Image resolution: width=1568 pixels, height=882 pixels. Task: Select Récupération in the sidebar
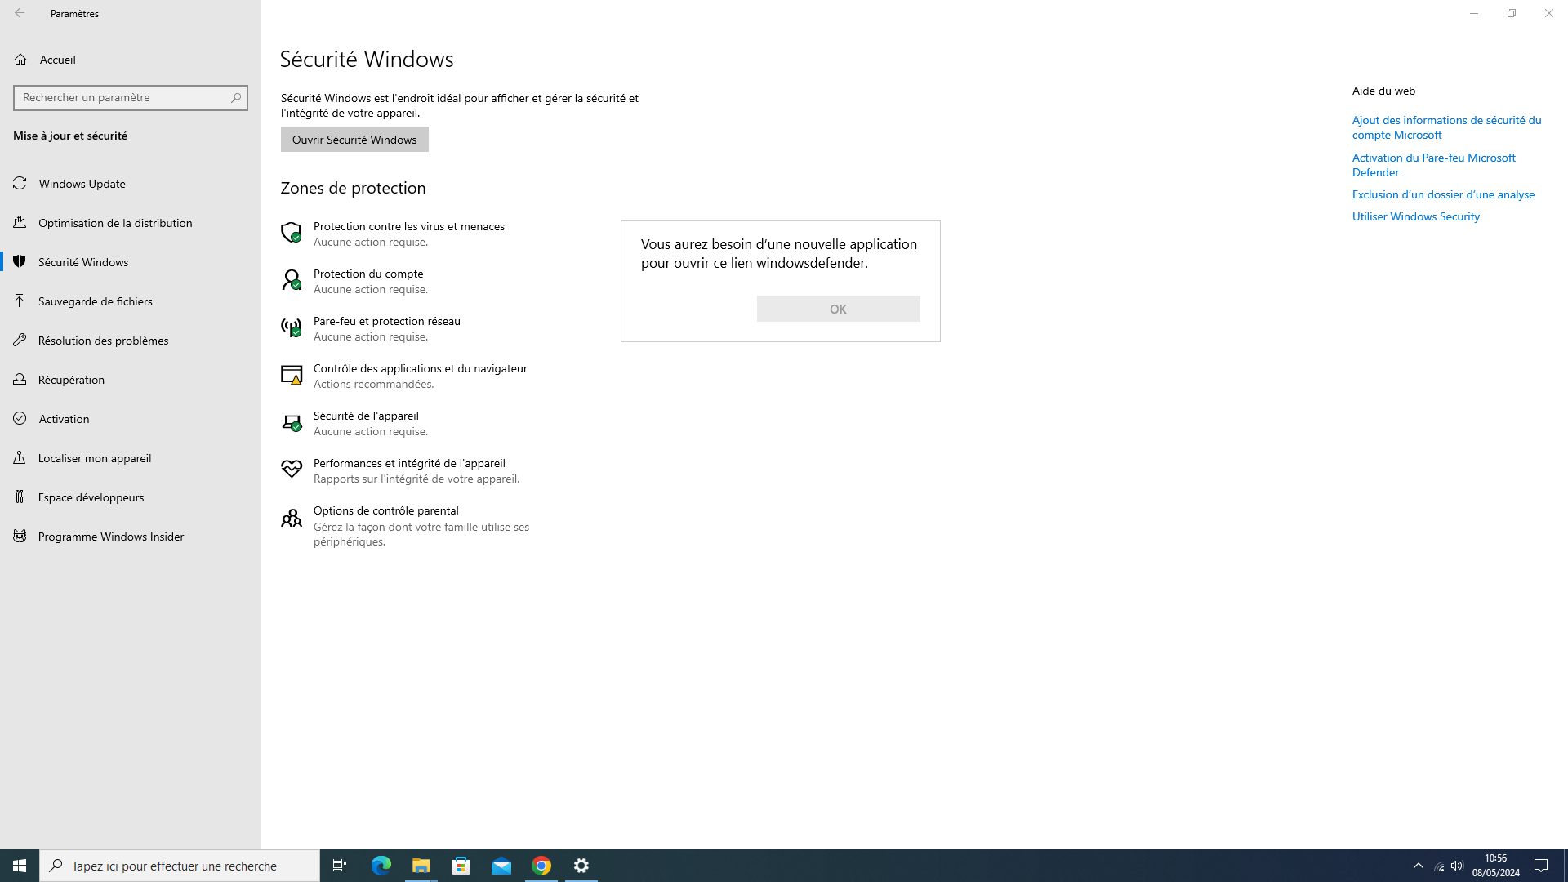tap(131, 380)
